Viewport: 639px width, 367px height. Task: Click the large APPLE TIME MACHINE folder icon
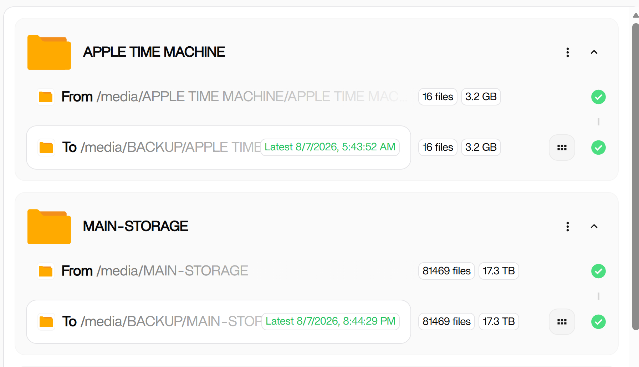49,52
